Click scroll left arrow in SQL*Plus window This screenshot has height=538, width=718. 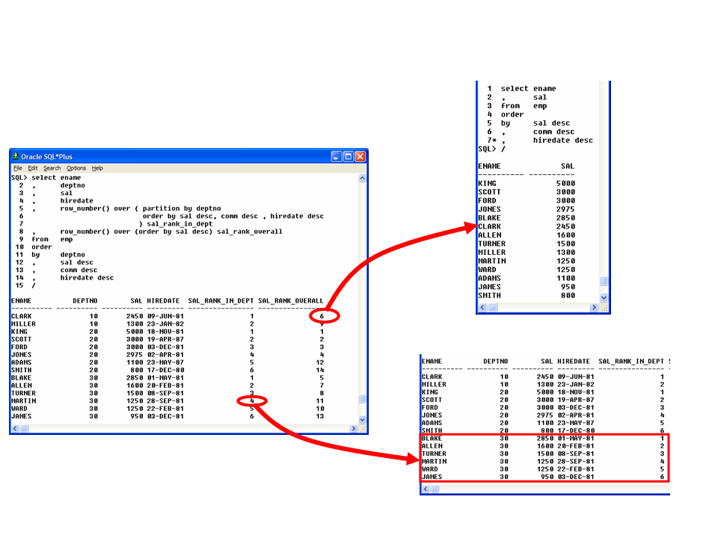tap(15, 429)
